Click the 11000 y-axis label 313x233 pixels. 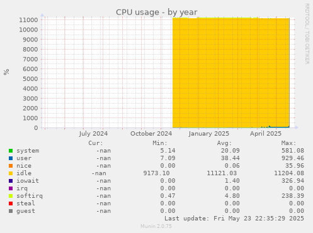coord(28,20)
